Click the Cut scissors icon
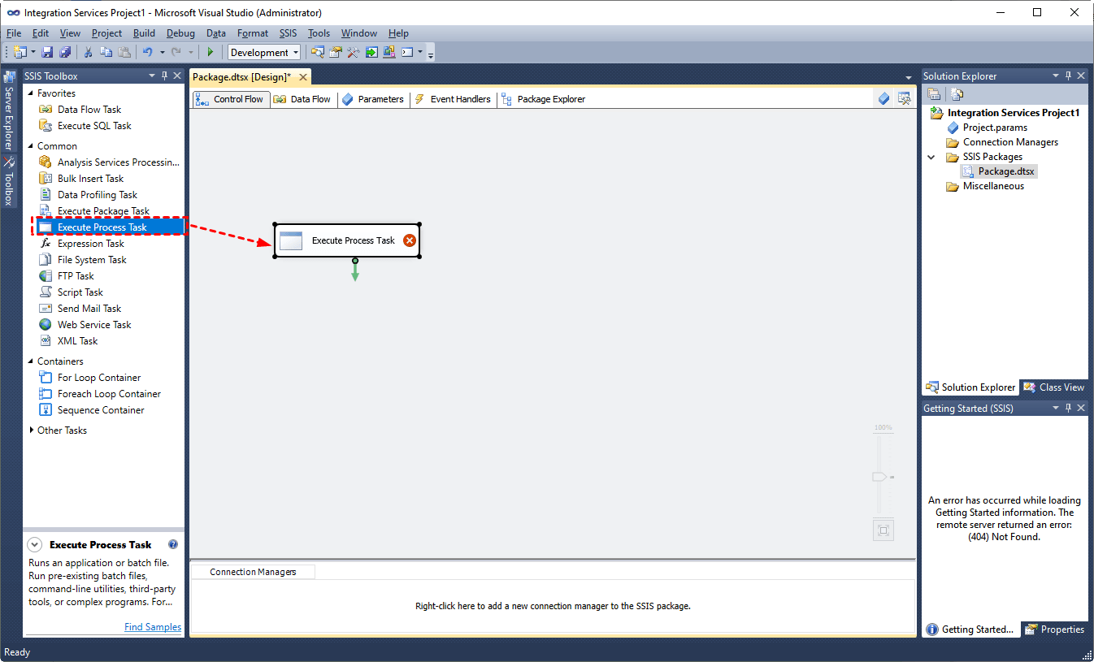Viewport: 1094px width, 662px height. click(x=89, y=52)
